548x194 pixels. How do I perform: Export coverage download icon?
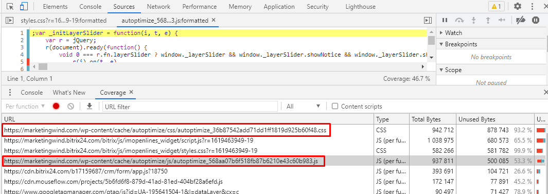click(90, 107)
